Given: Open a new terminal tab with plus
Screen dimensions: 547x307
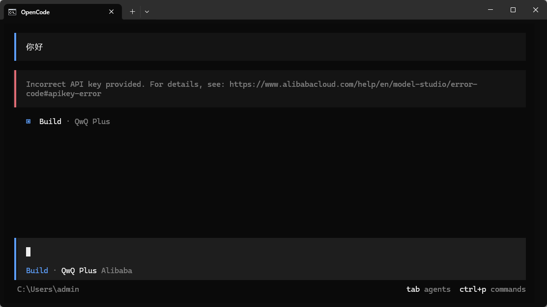Looking at the screenshot, I should point(132,12).
